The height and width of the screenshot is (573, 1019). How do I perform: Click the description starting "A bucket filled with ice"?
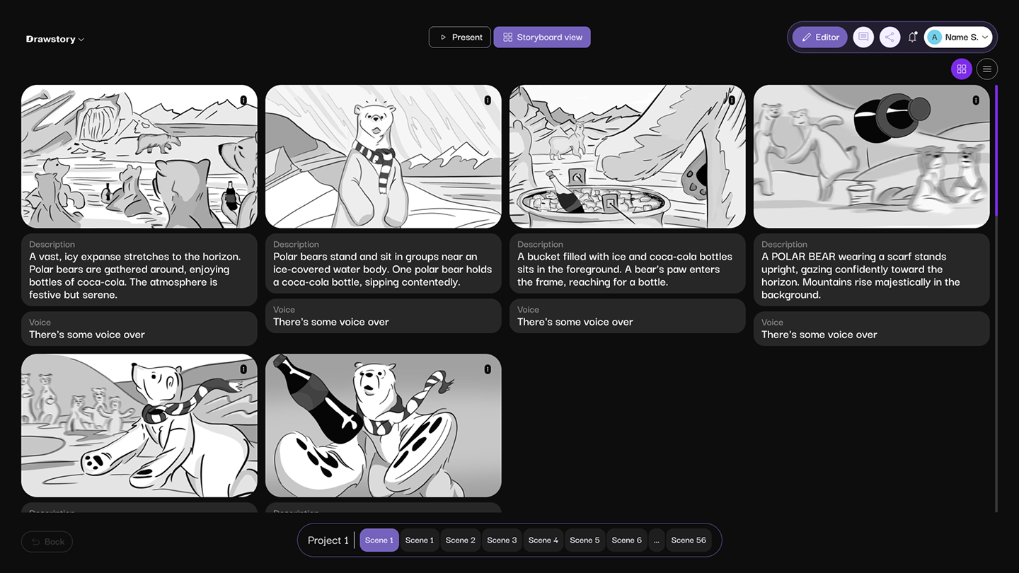[628, 263]
